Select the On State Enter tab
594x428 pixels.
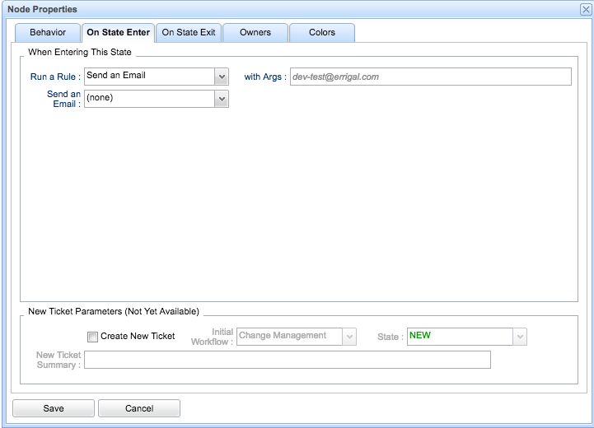pos(119,33)
